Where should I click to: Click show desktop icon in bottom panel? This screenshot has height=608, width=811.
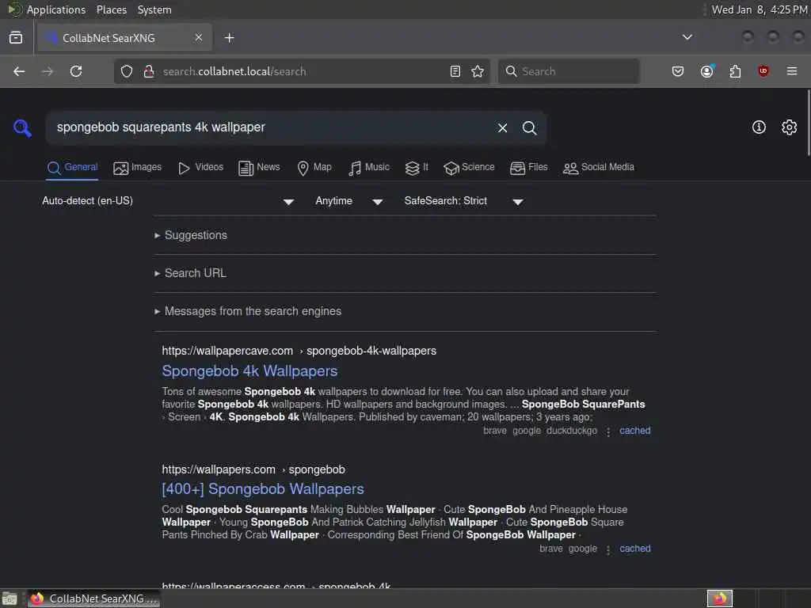(x=10, y=598)
